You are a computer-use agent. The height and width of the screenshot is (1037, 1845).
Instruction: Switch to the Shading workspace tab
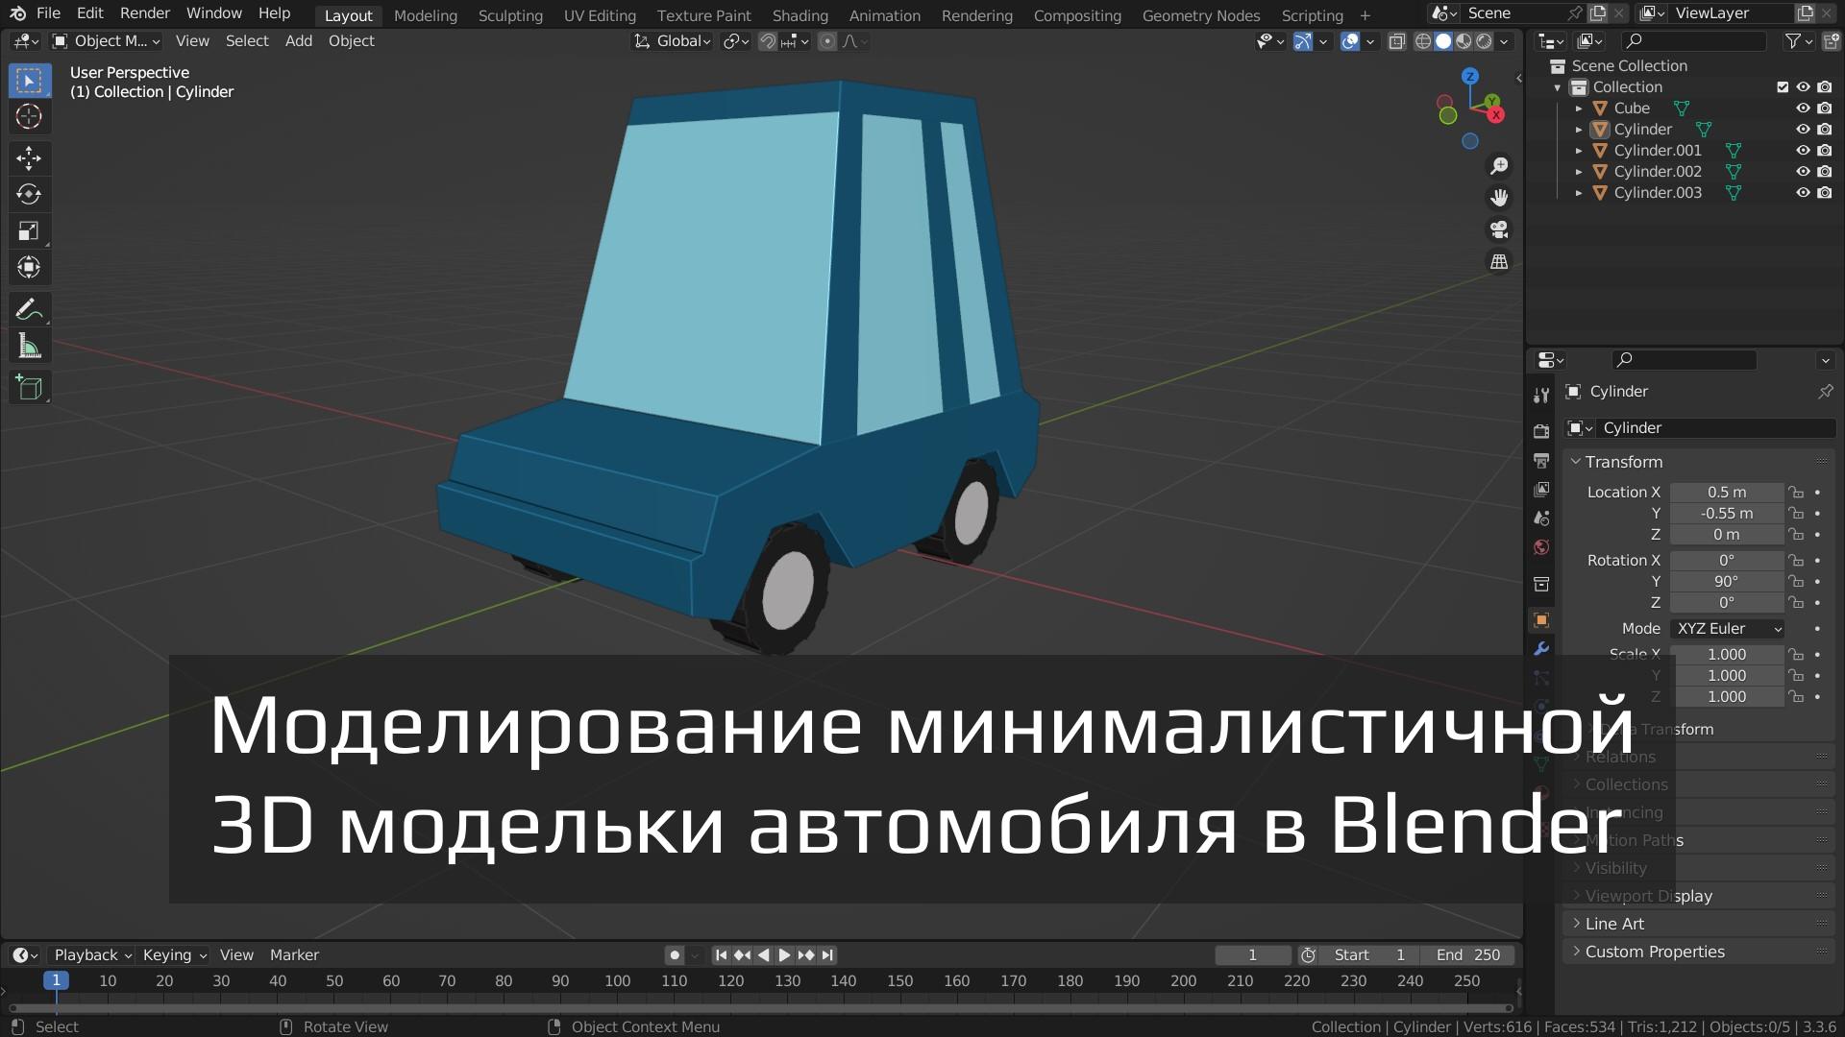tap(799, 15)
